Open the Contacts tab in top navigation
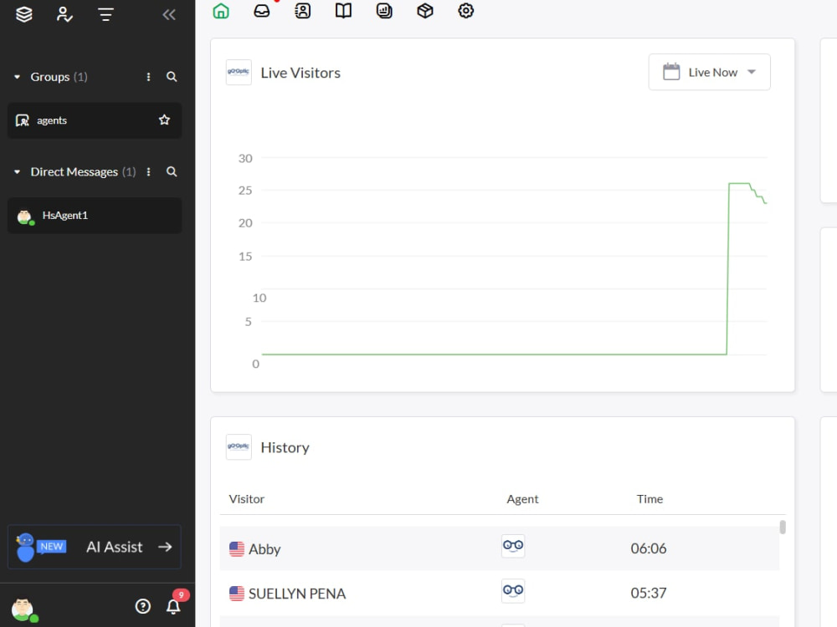The width and height of the screenshot is (837, 627). click(303, 11)
